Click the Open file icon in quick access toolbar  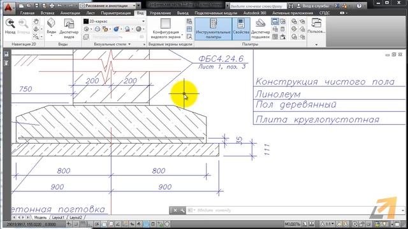pos(29,6)
